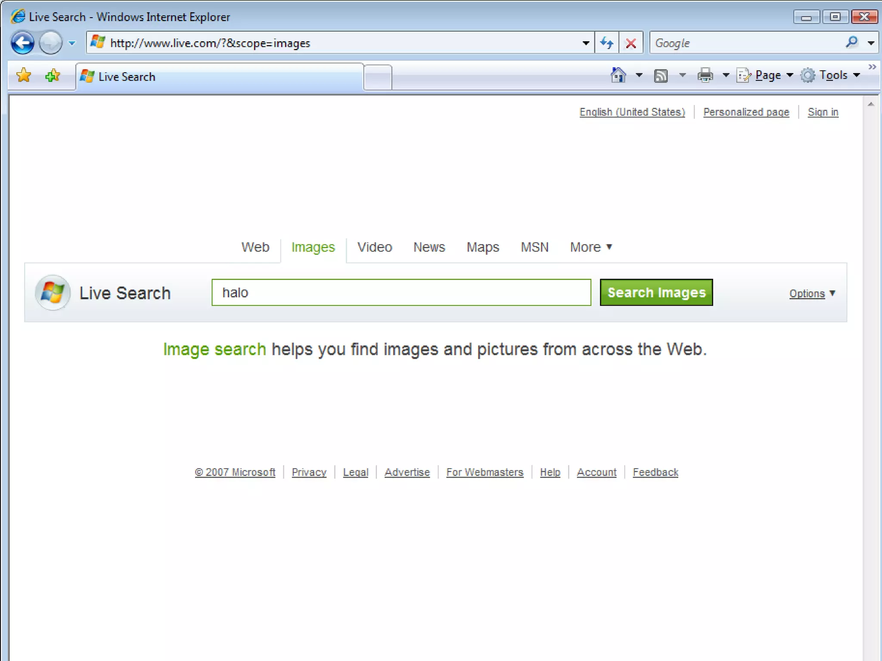Open the Personalized page link
The image size is (882, 661).
click(746, 112)
